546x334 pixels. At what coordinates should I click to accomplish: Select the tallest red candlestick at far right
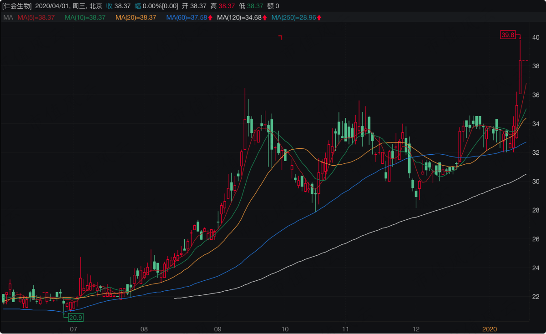520,77
